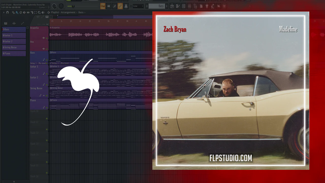
Task: Click the Vox track header name
Action: coord(32,42)
